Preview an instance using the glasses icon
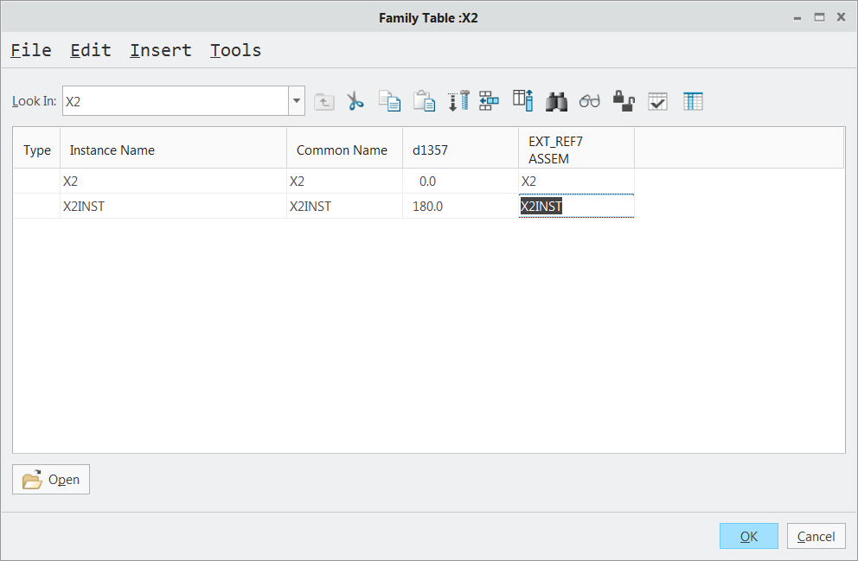Viewport: 858px width, 561px height. tap(589, 101)
